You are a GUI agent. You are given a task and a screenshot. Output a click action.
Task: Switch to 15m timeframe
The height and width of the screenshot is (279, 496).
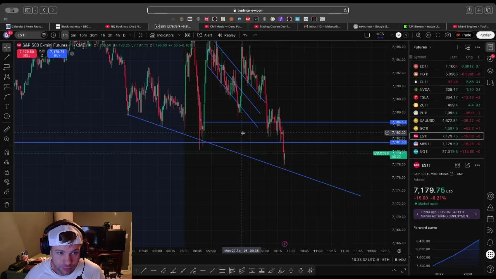[83, 35]
